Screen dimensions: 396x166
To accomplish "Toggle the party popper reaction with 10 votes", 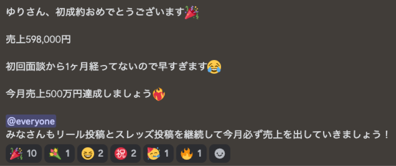I will click(x=24, y=153).
